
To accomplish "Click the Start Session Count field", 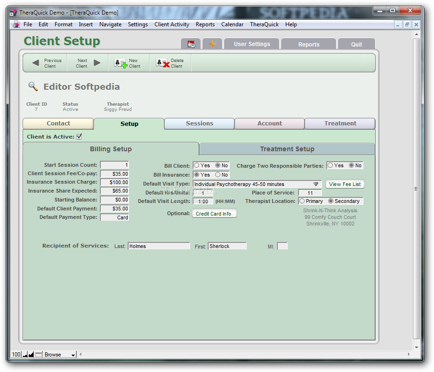I will tap(114, 165).
